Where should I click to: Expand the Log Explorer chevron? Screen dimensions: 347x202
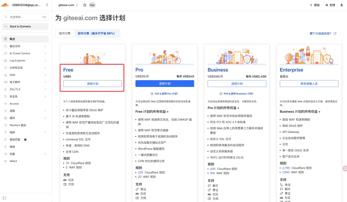45,60
